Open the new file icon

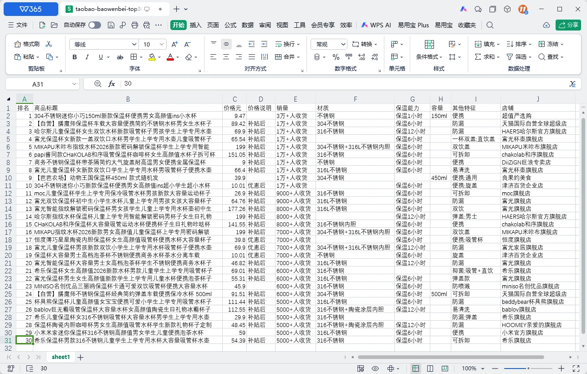pos(42,25)
